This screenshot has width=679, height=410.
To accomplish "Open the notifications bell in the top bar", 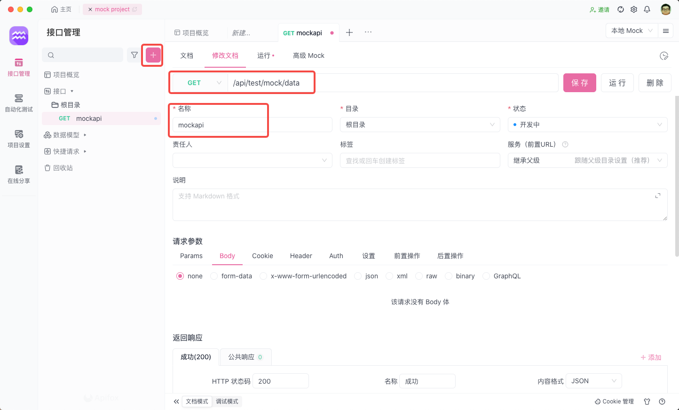I will [647, 9].
